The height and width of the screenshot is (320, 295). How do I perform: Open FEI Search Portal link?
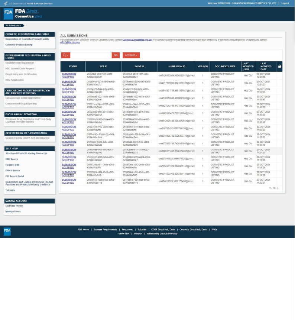(x=14, y=176)
